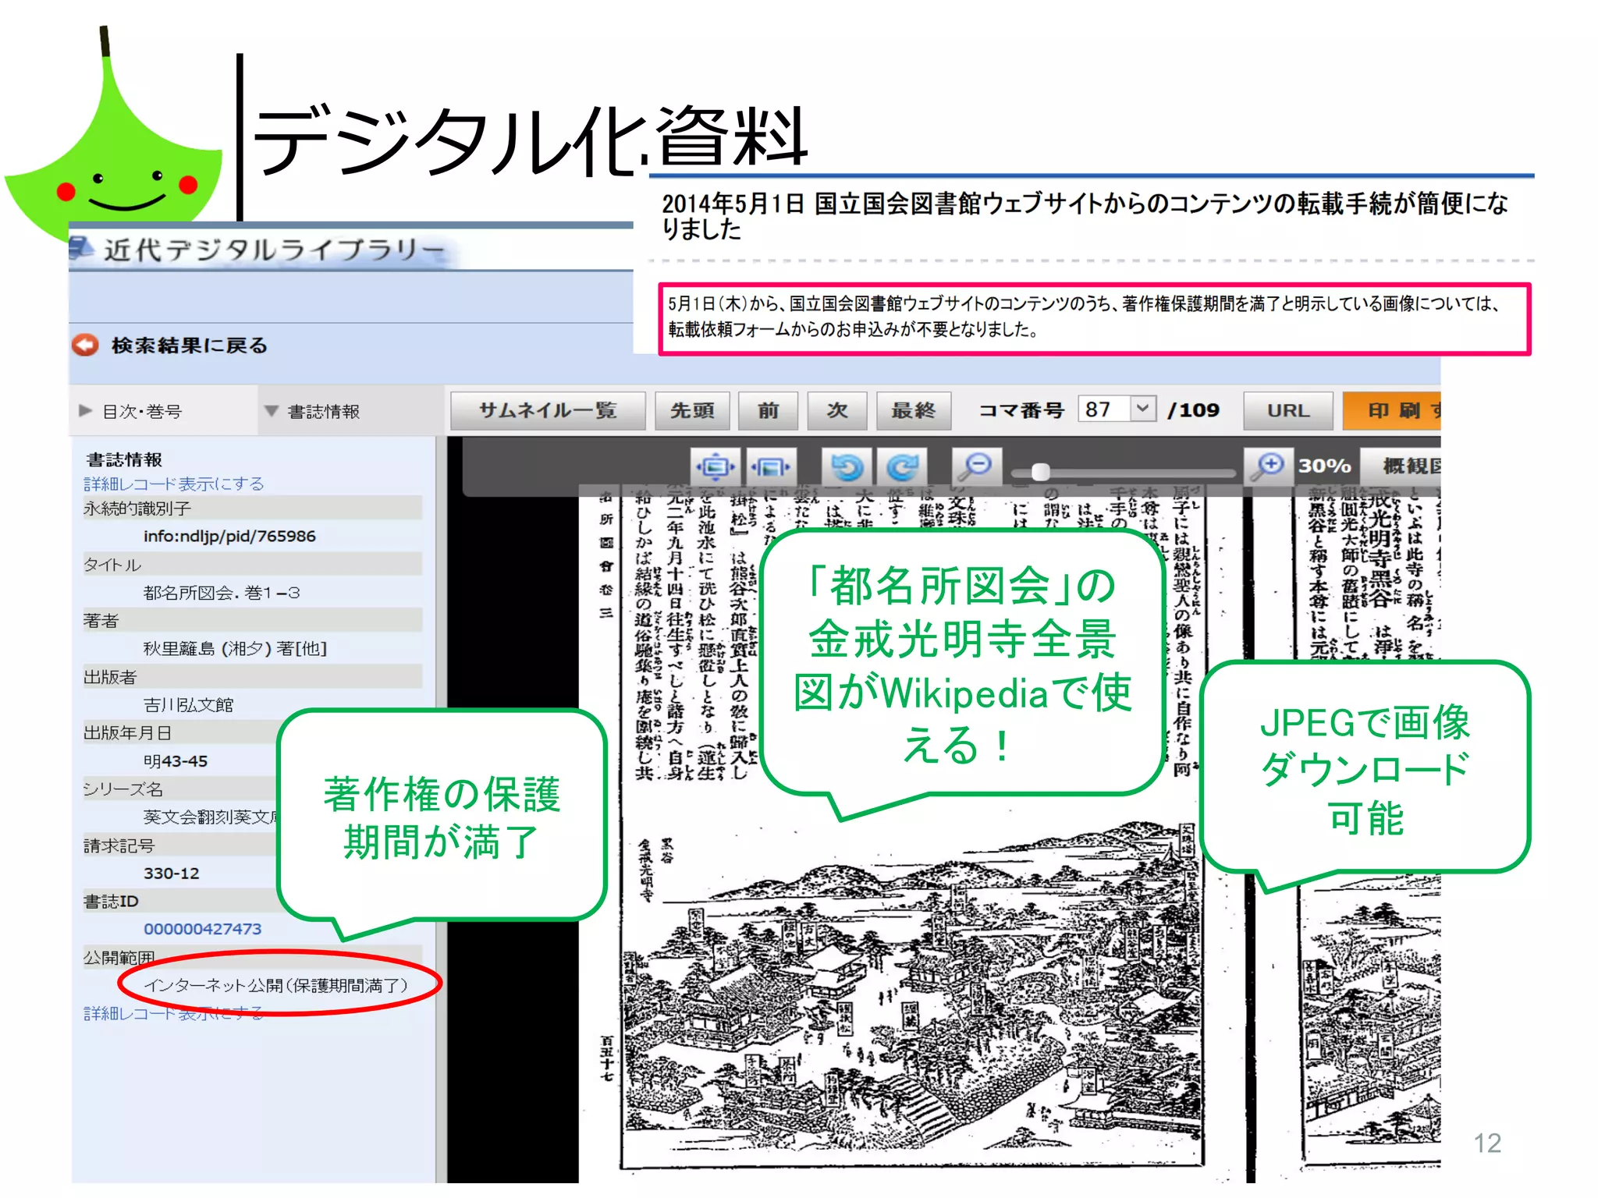Jump to last page with 最終
Viewport: 1598px width, 1198px height.
(913, 410)
